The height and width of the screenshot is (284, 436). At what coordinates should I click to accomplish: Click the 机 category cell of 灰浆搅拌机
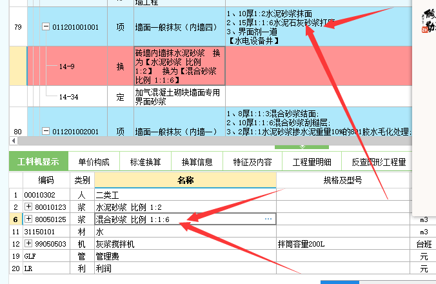tap(83, 244)
